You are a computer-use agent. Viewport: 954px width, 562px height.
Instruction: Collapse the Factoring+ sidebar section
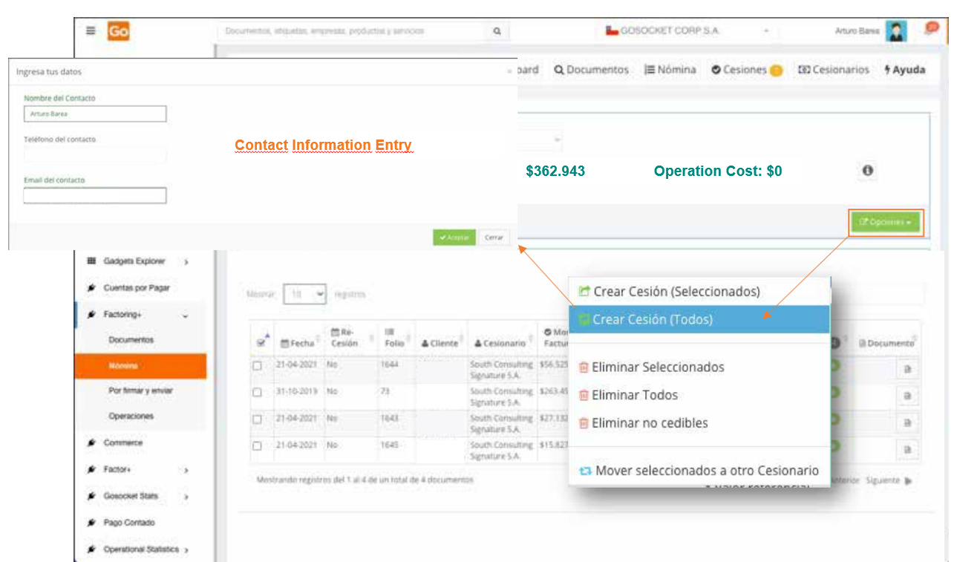[x=185, y=316]
